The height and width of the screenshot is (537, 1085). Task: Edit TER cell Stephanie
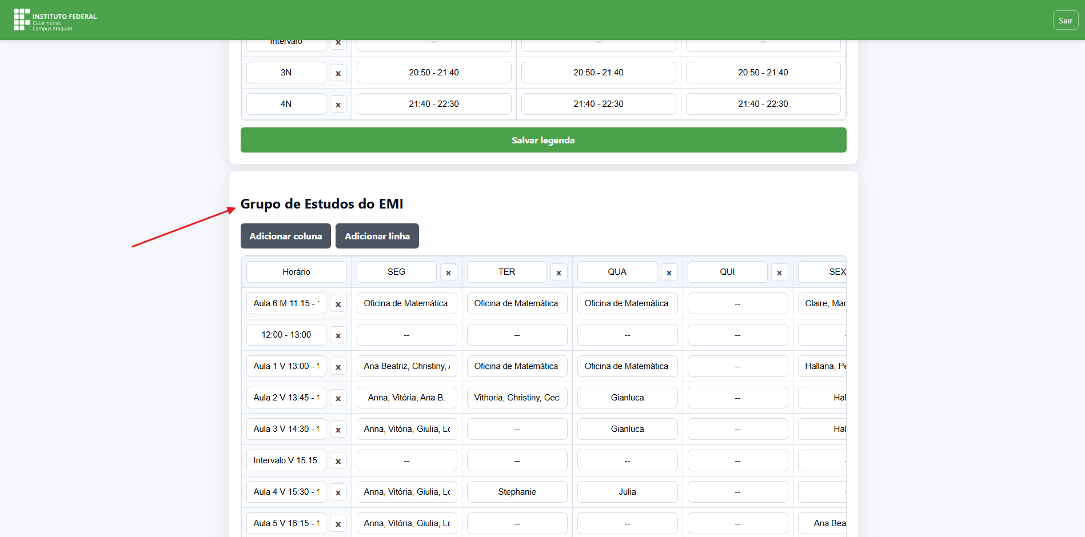coord(517,492)
